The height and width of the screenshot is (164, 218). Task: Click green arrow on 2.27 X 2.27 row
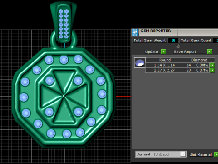(x=212, y=70)
